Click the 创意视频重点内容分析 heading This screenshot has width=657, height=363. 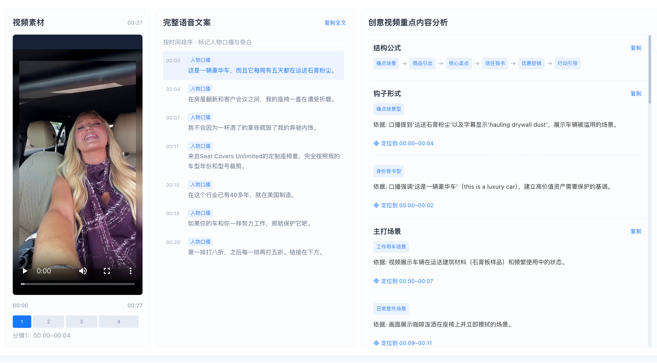click(x=408, y=22)
